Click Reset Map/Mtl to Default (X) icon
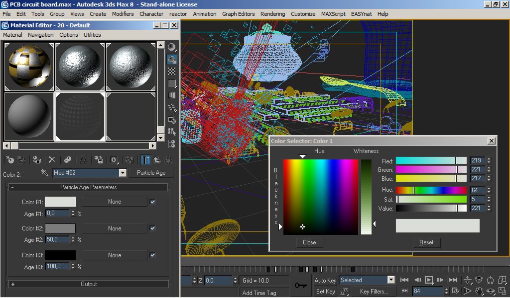Image resolution: width=510 pixels, height=298 pixels. (51, 160)
